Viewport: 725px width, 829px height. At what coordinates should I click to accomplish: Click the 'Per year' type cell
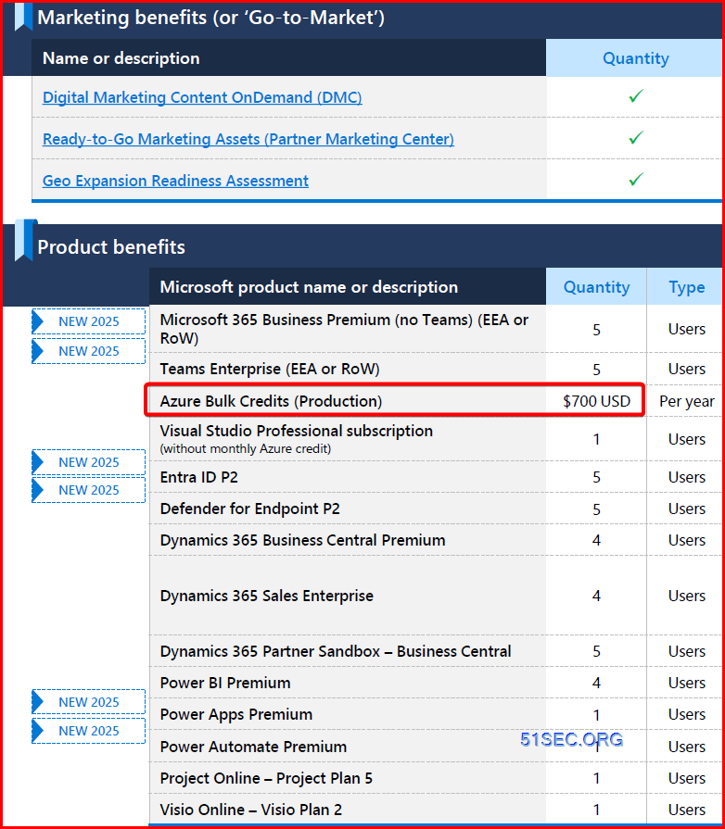coord(686,402)
